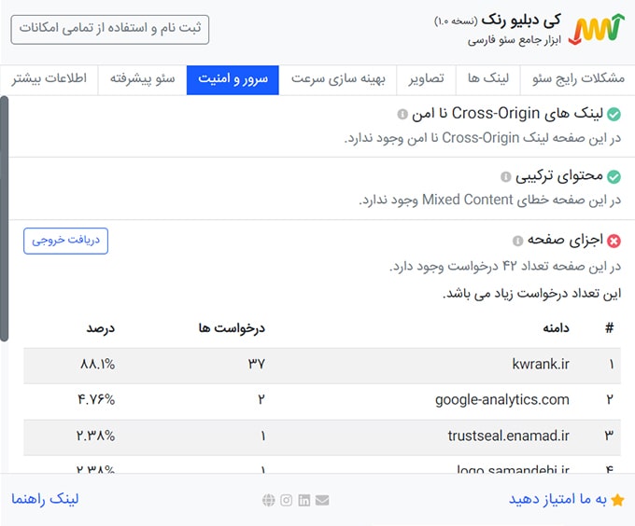
Task: Switch to لینک ها tab
Action: point(488,79)
